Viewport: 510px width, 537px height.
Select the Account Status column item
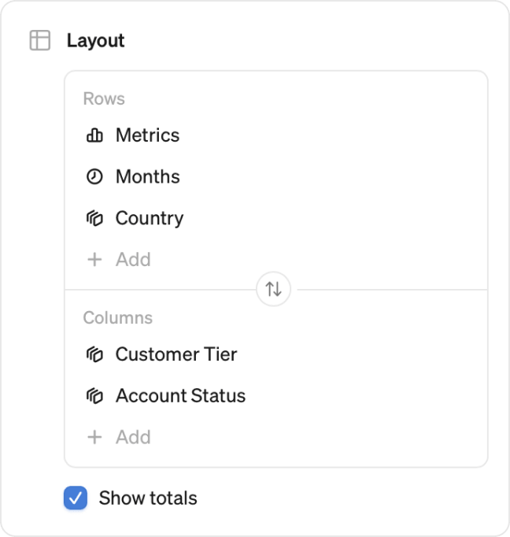tap(276, 396)
